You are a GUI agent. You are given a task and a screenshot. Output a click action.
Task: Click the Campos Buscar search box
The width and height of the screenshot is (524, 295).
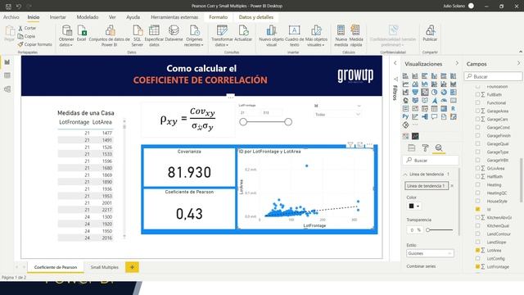pos(493,76)
